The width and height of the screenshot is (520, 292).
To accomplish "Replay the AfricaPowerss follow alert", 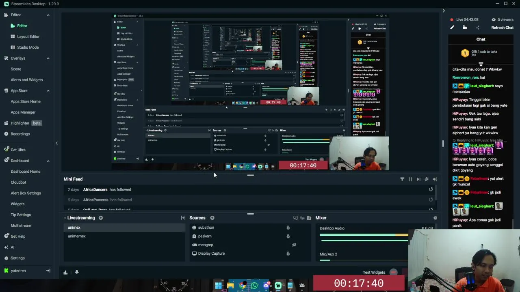I will click(431, 200).
